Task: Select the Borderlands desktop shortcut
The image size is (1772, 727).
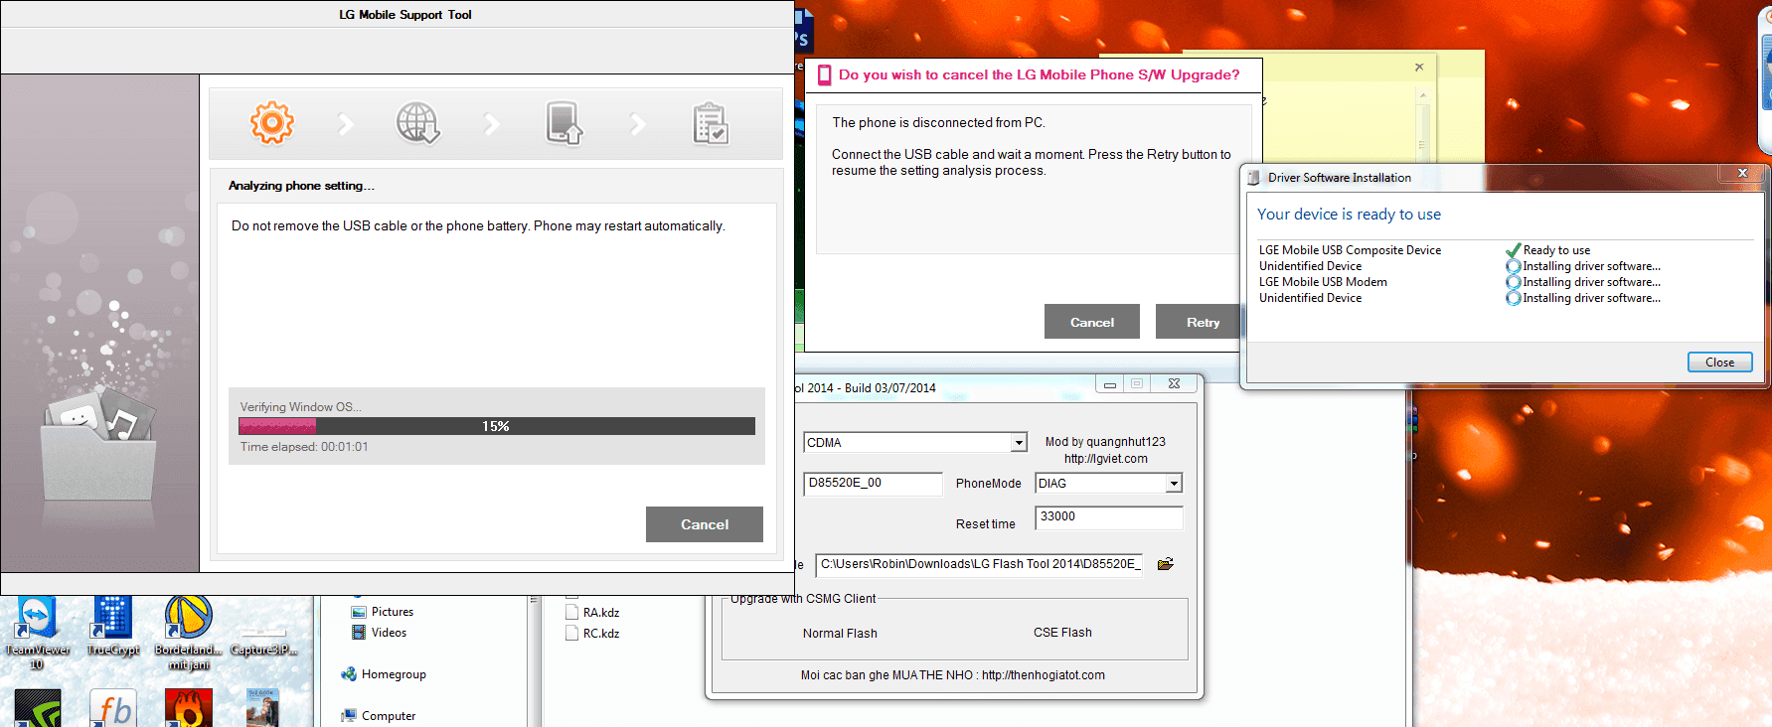Action: pos(189,633)
